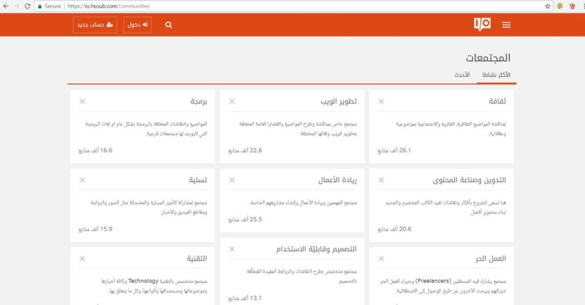Click the IO Hsoub logo
585x305 pixels.
pyautogui.click(x=482, y=25)
